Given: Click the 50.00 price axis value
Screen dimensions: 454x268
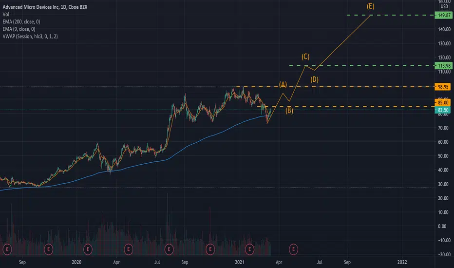Looking at the screenshot, I should (x=443, y=156).
